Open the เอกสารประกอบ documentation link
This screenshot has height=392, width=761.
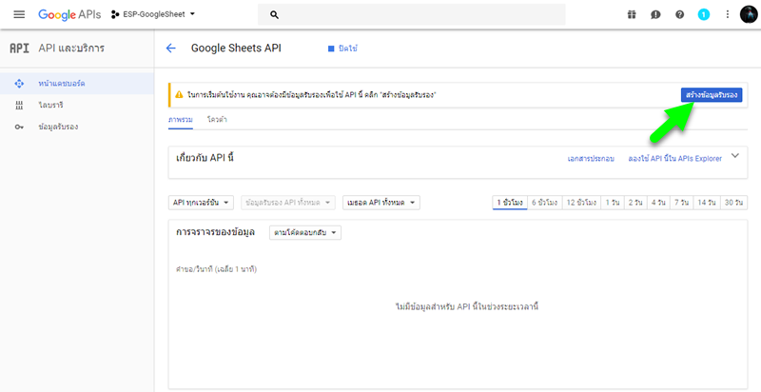coord(591,159)
